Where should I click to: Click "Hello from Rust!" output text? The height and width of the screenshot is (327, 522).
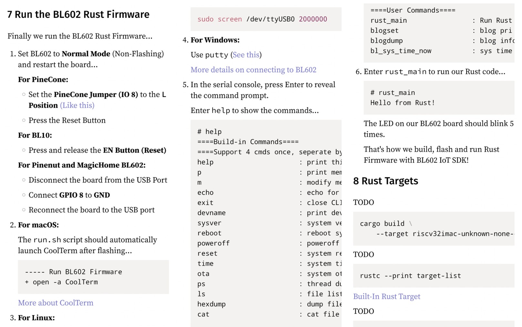(402, 103)
